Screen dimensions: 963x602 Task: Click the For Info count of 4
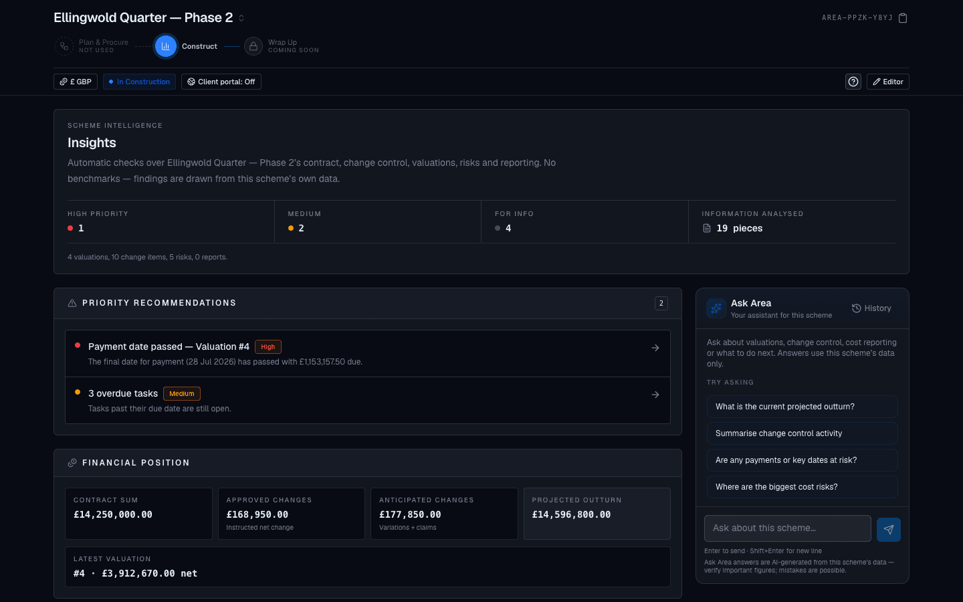[x=508, y=228]
